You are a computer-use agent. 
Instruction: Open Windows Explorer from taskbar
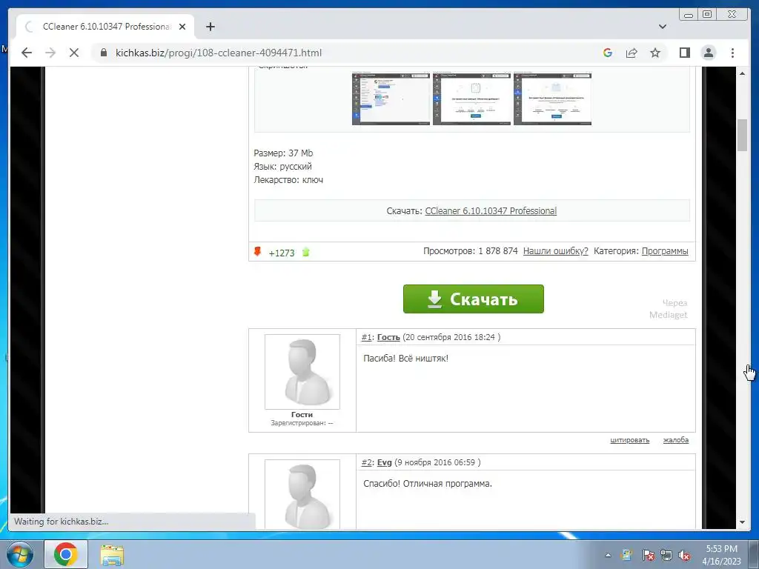(x=112, y=555)
